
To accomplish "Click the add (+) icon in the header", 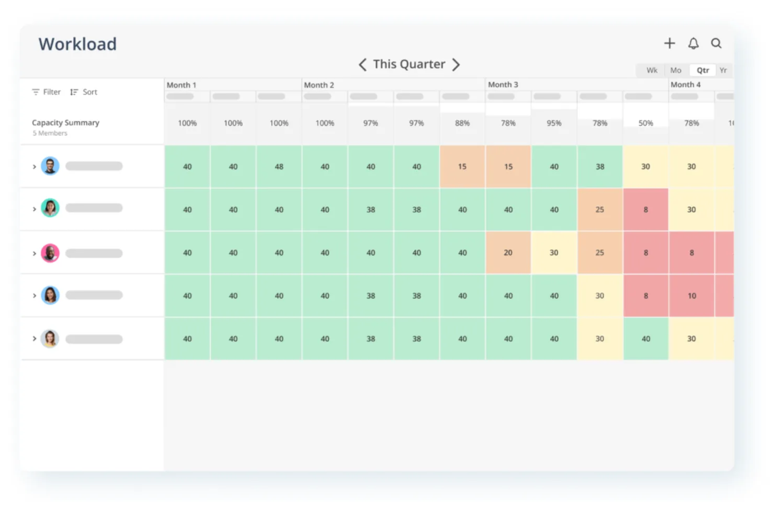I will pos(670,43).
